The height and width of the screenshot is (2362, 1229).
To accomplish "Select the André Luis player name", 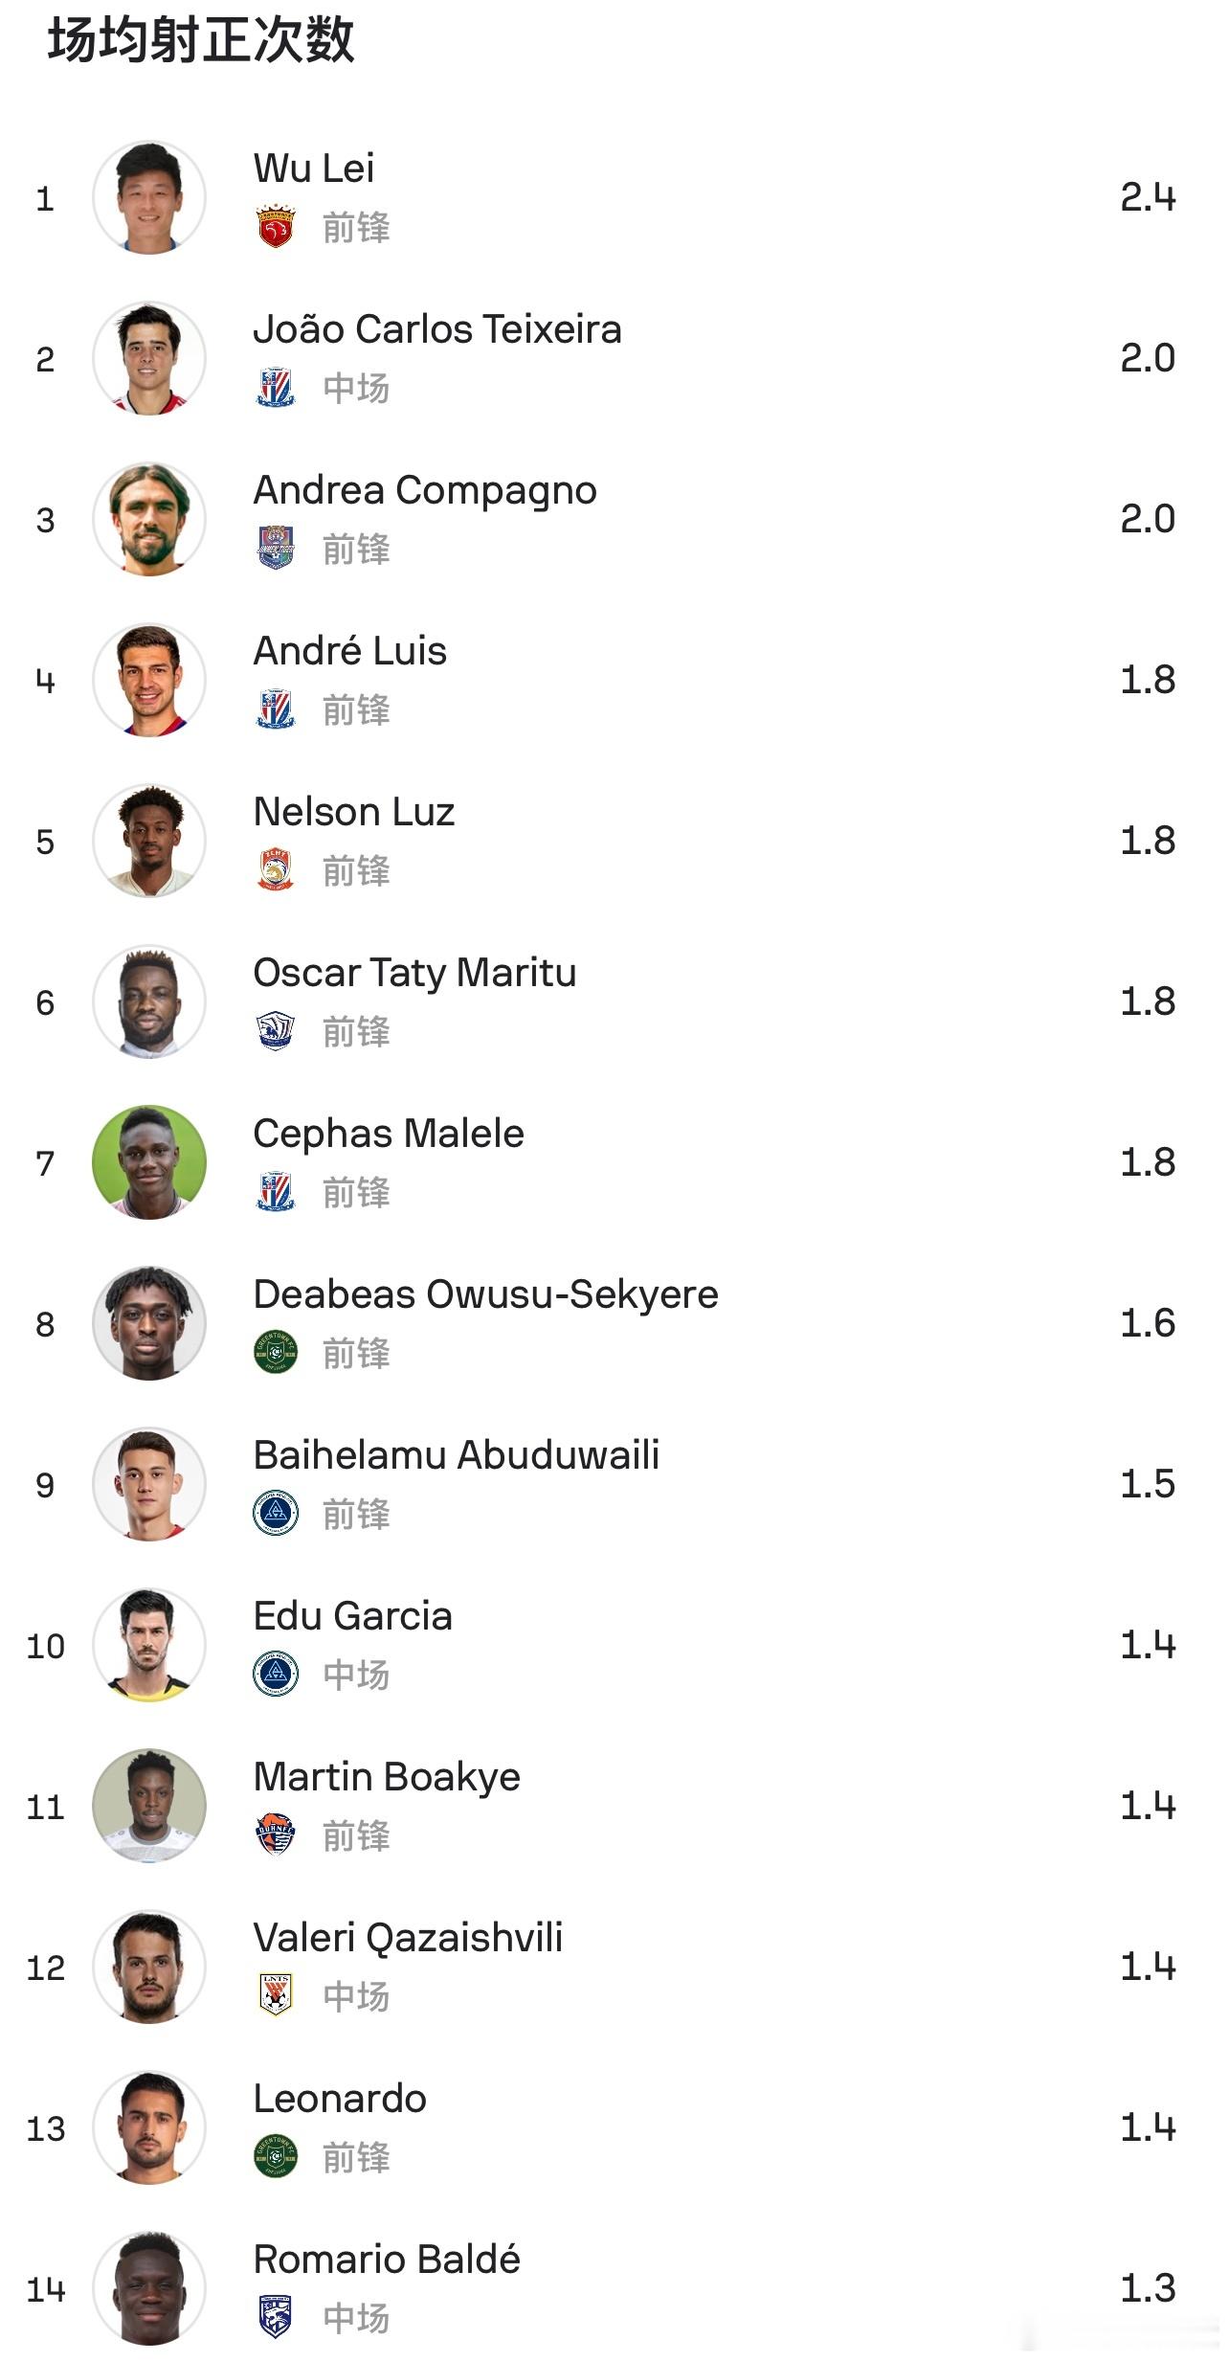I will (350, 651).
